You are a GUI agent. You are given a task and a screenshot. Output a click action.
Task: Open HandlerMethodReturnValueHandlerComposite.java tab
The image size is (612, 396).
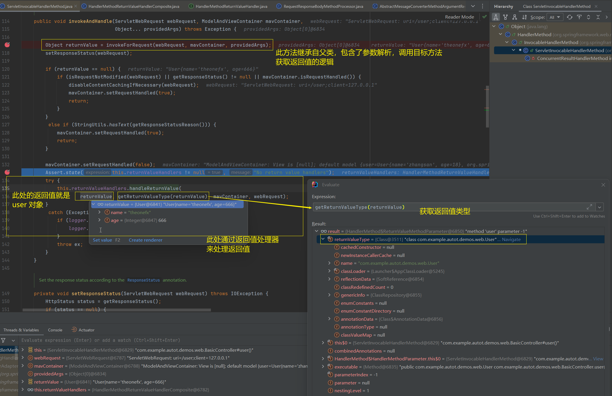point(131,6)
